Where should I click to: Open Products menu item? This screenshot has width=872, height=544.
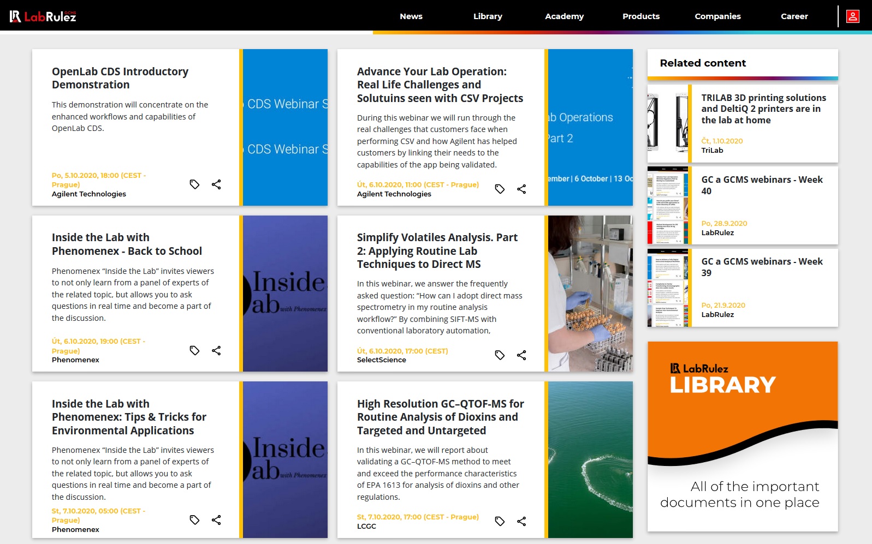pyautogui.click(x=641, y=16)
